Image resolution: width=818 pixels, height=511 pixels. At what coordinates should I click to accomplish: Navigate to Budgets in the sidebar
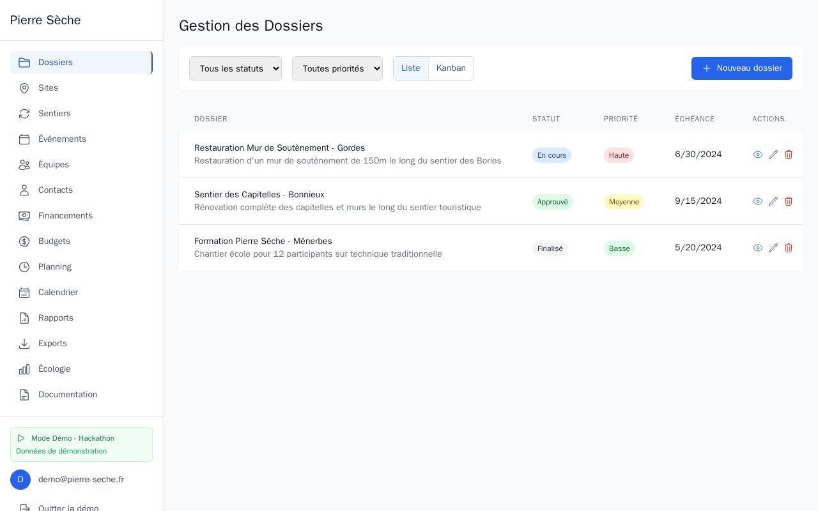coord(81,241)
